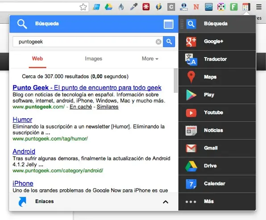Screen dimensions: 266x220
Task: Open the En caché link
Action: (x=81, y=107)
